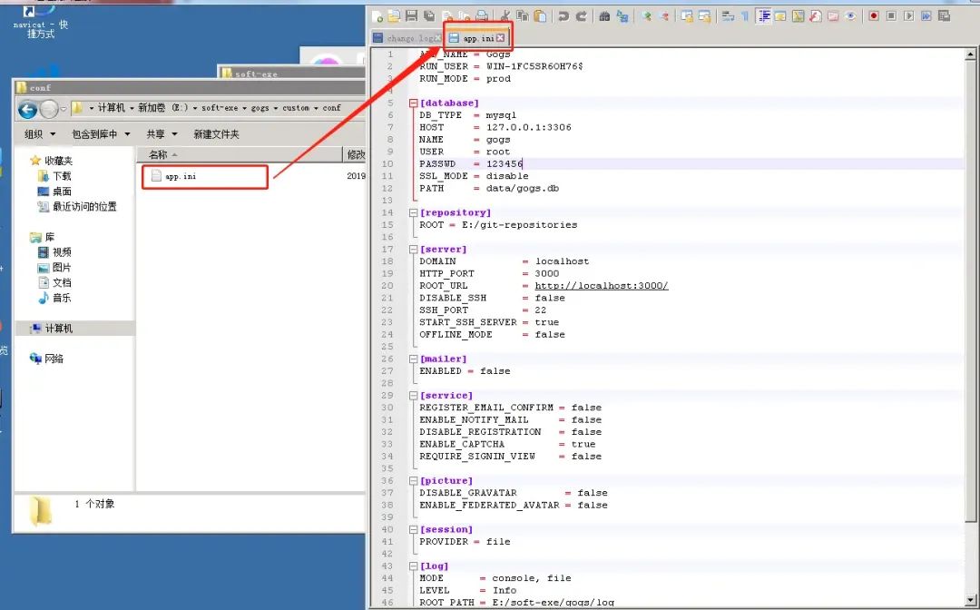The height and width of the screenshot is (610, 980).
Task: Follow the http://localhost:3000/ link
Action: point(602,286)
